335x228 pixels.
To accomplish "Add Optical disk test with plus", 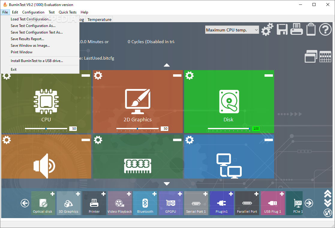I will pyautogui.click(x=52, y=194).
